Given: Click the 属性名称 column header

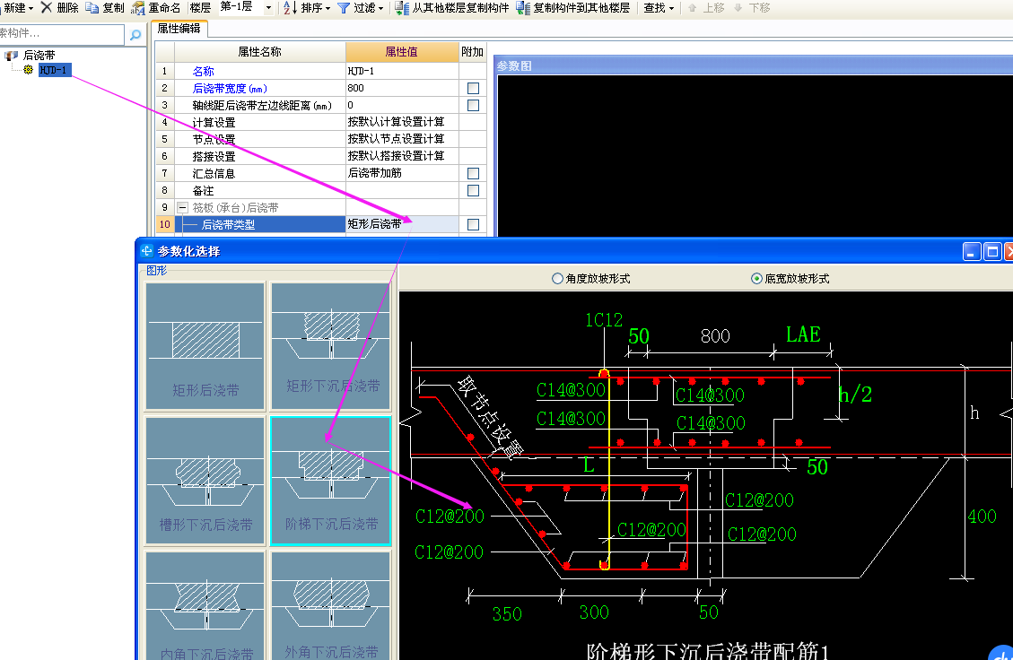Looking at the screenshot, I should tap(259, 52).
